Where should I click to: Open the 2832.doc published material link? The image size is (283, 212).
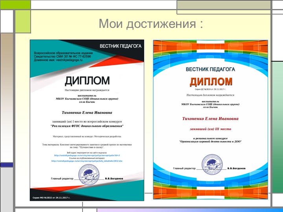tap(87, 161)
